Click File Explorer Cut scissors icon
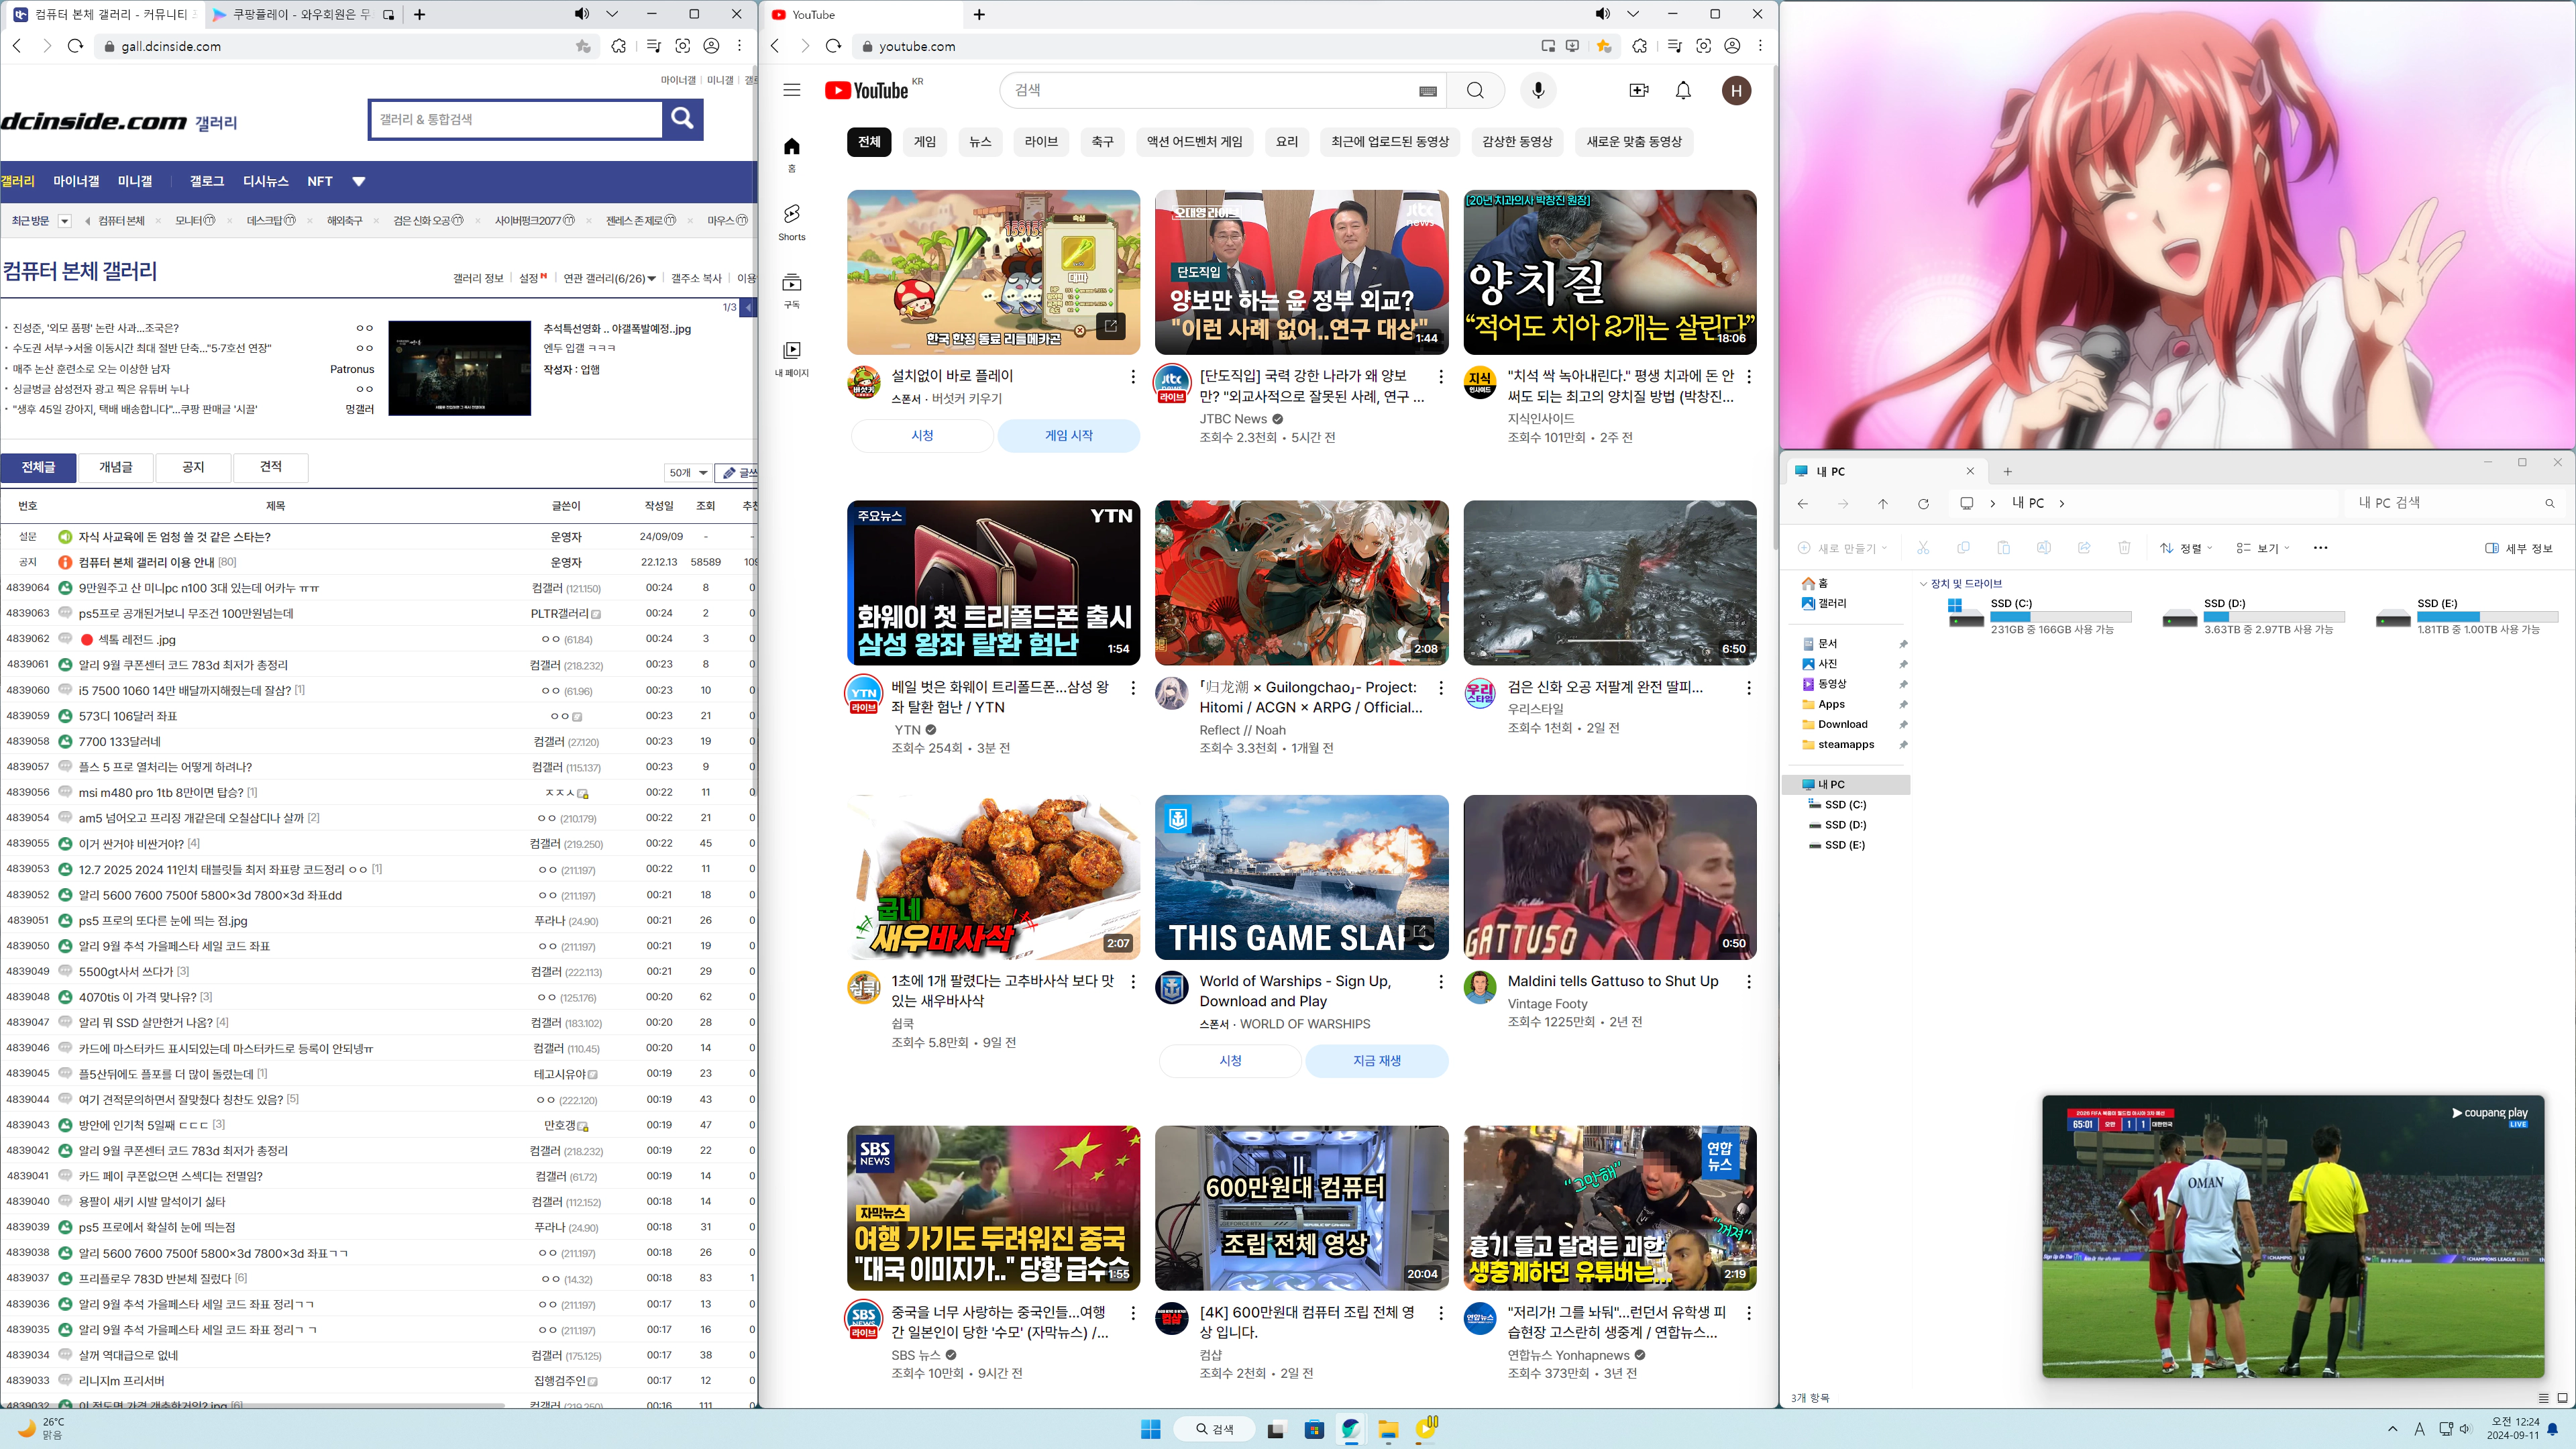The image size is (2576, 1449). 1922,548
